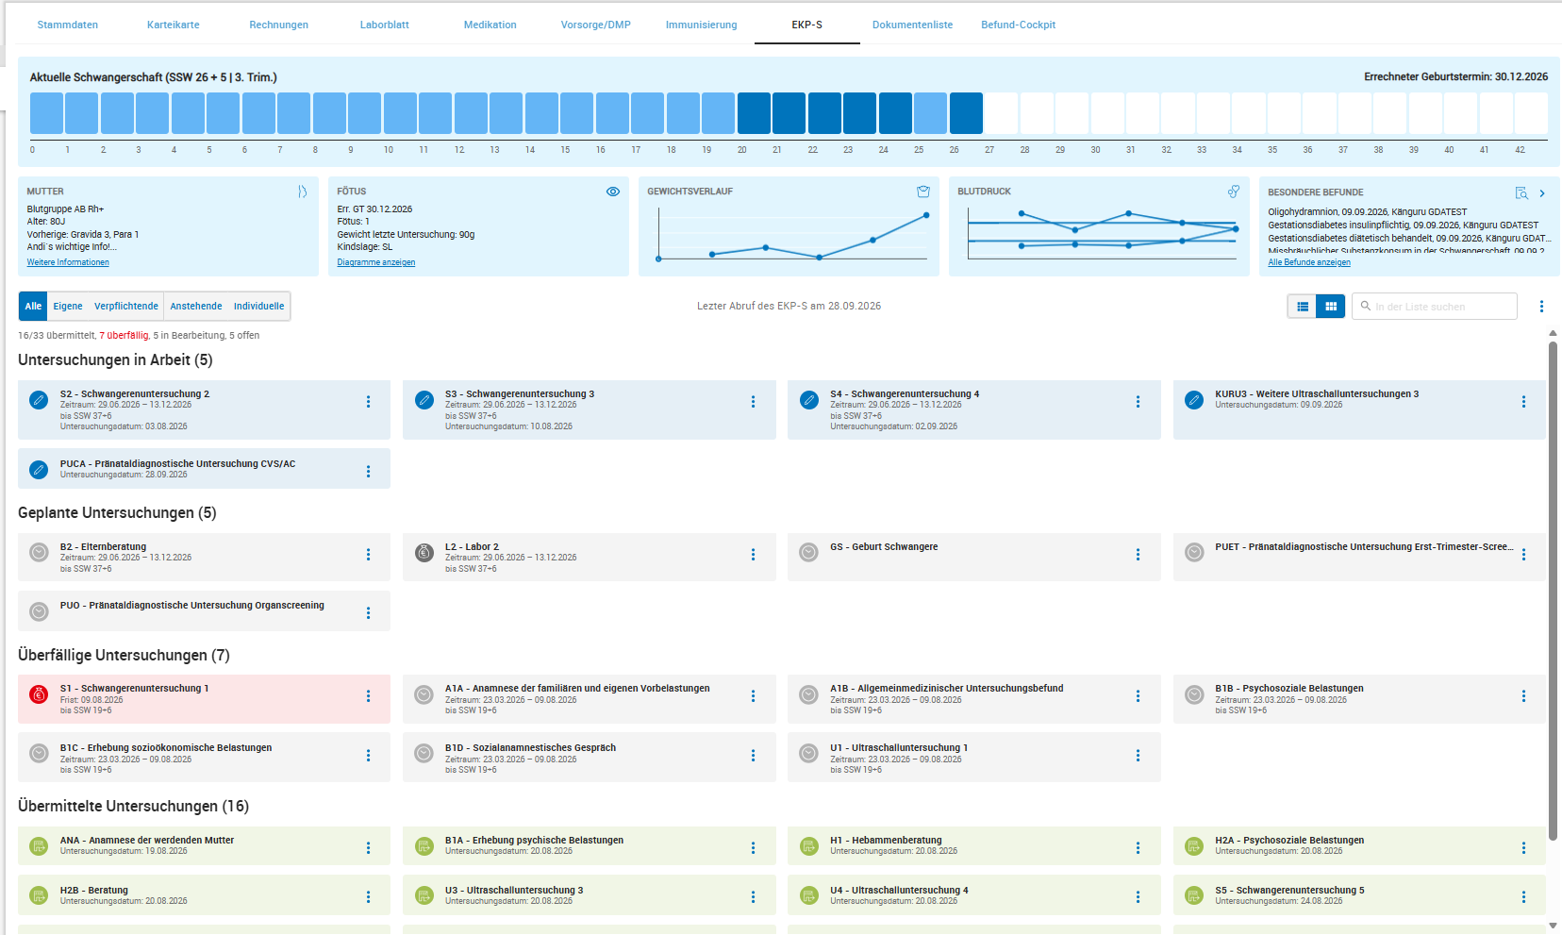
Task: Click the euro status icon for L2 Labor 2
Action: click(424, 553)
